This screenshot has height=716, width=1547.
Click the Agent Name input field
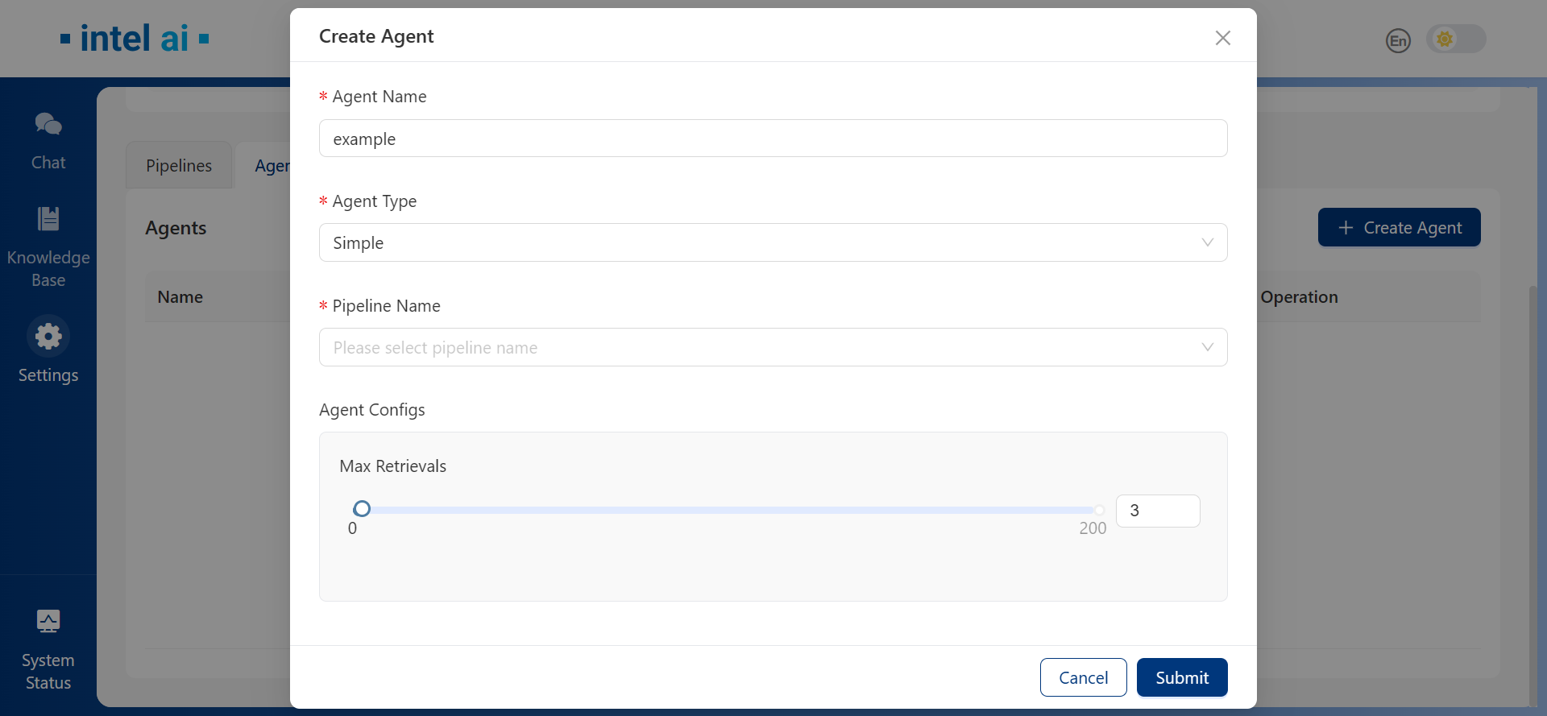pos(772,139)
